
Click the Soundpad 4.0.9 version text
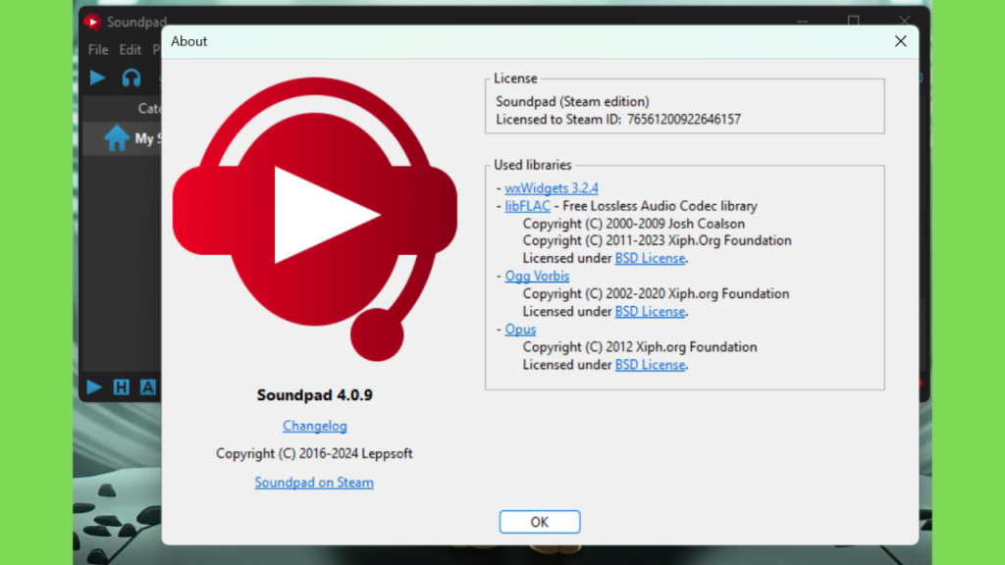(315, 395)
